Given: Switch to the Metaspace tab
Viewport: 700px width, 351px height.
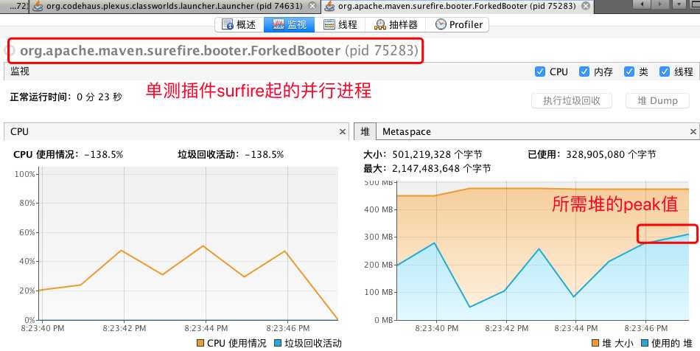Looking at the screenshot, I should [406, 132].
